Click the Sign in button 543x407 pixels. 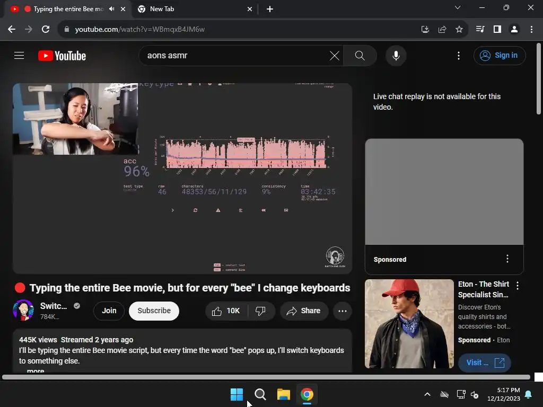coord(500,55)
